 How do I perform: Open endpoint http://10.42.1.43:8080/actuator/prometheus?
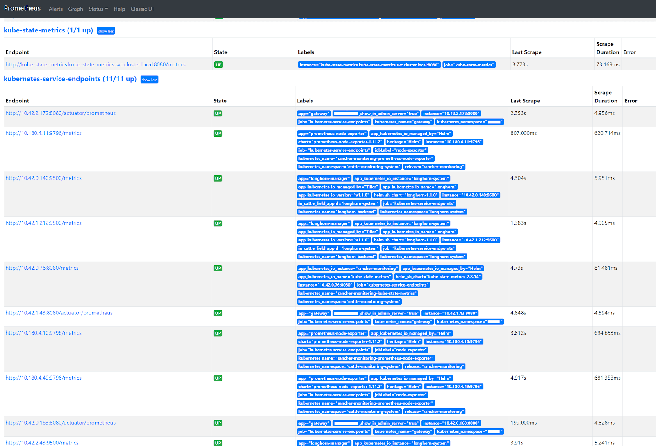(x=59, y=312)
